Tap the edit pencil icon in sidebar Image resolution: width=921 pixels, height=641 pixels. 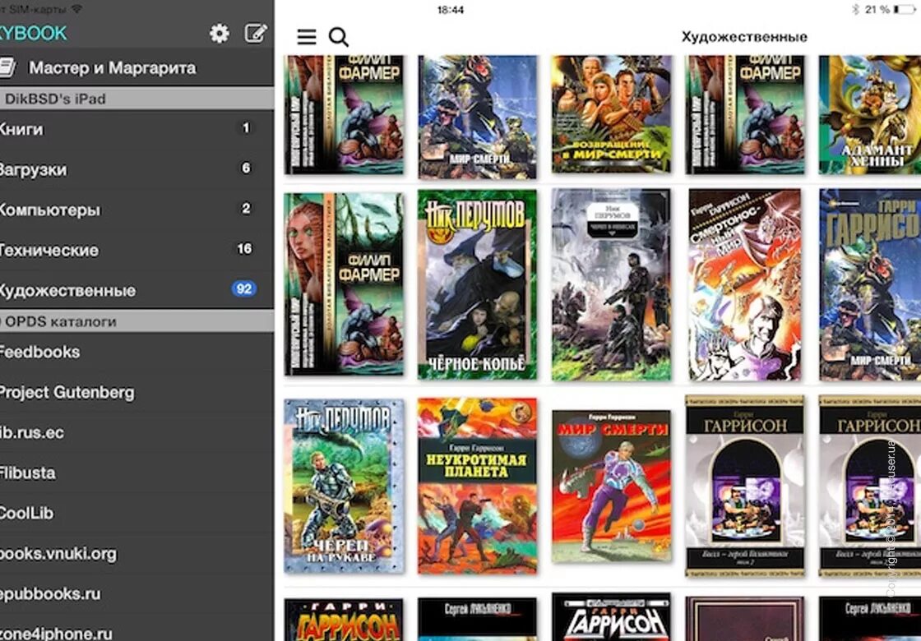(256, 34)
